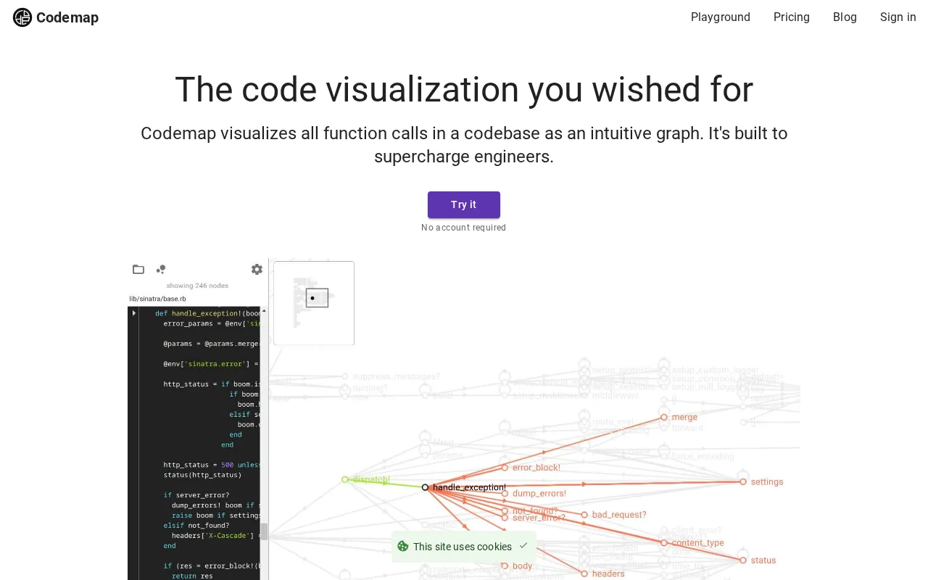Image resolution: width=928 pixels, height=580 pixels.
Task: Expand the code fold arrow at handle_exception!
Action: [x=134, y=313]
